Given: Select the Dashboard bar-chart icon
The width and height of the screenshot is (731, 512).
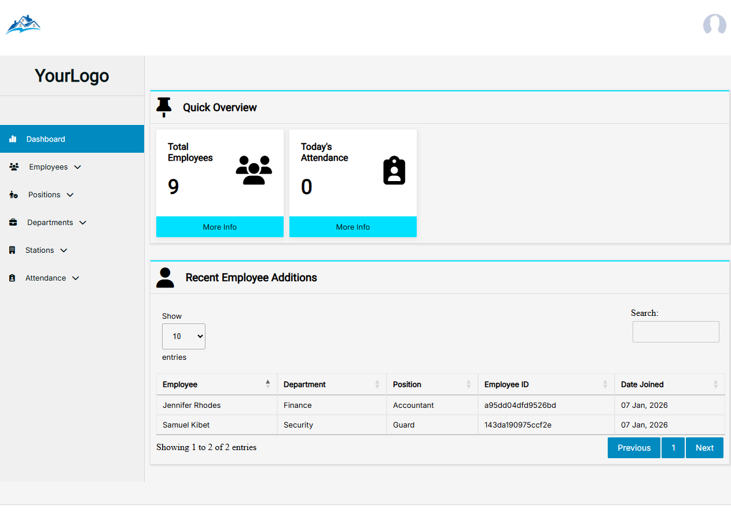Looking at the screenshot, I should pos(12,139).
